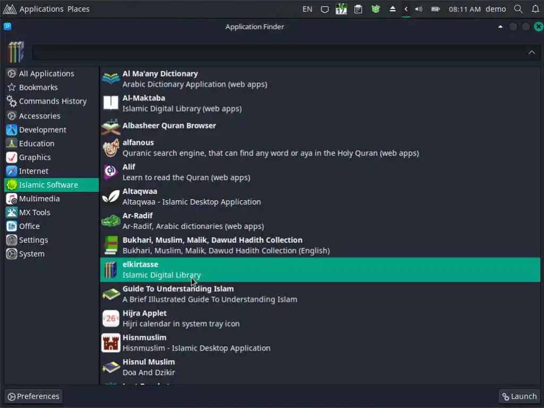This screenshot has height=408, width=544.
Task: Click the Guide To Understanding Islam book icon
Action: (x=110, y=294)
